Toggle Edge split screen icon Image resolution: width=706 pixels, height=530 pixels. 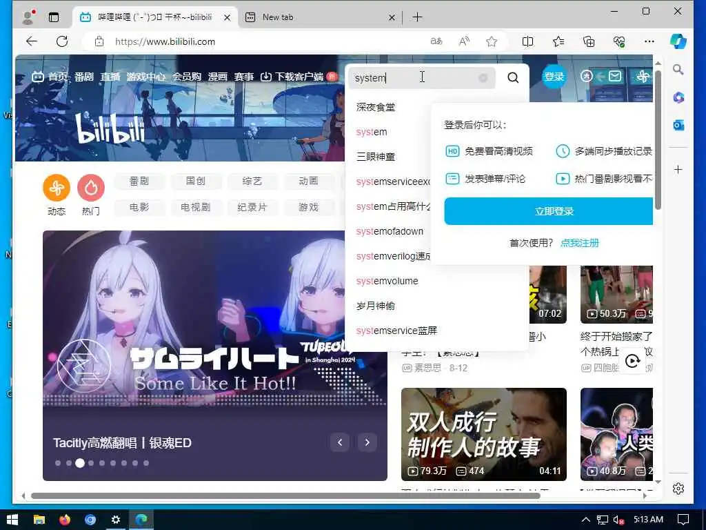pyautogui.click(x=527, y=41)
